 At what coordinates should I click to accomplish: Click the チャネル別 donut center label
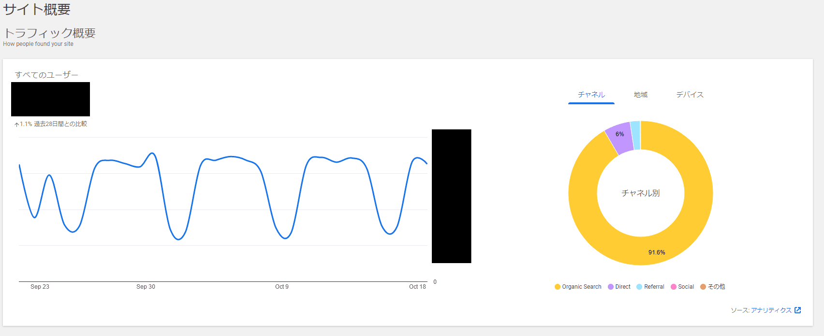[640, 193]
